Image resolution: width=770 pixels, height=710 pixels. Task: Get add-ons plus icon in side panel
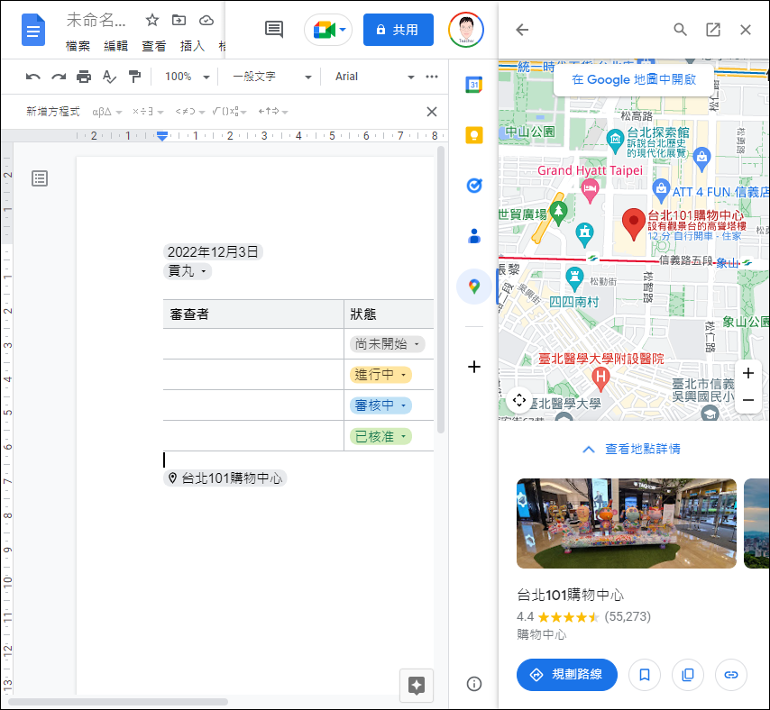pyautogui.click(x=474, y=367)
